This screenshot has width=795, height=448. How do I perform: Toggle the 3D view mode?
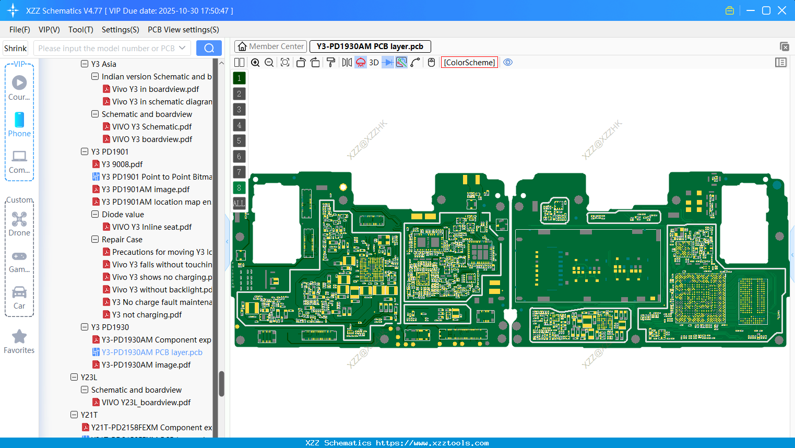click(x=374, y=62)
